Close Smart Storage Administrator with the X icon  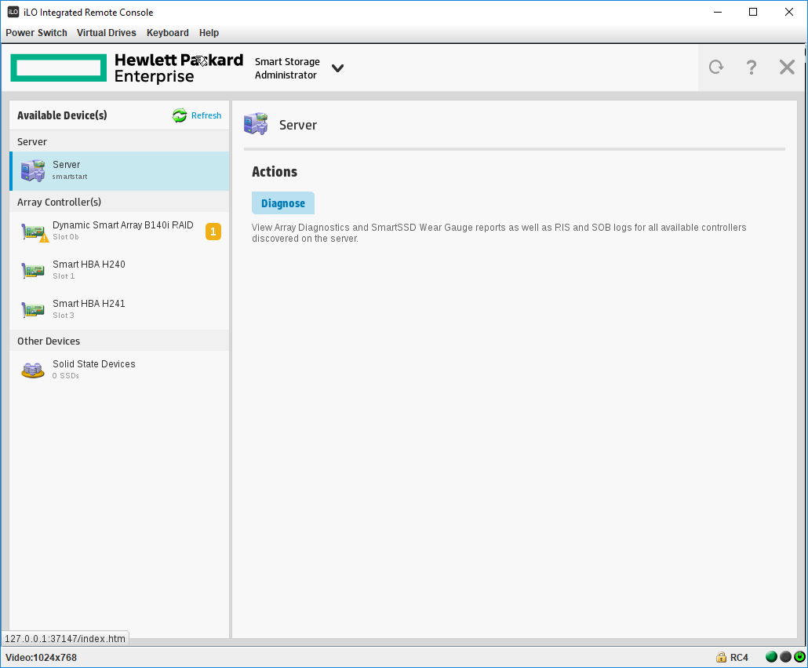[x=787, y=67]
